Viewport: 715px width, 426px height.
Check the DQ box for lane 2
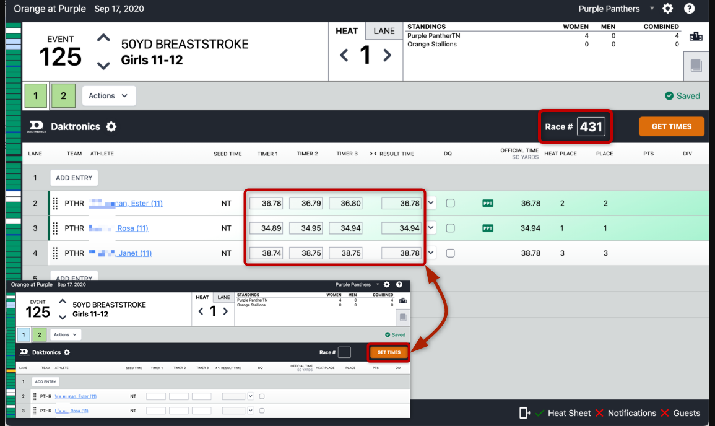point(450,203)
